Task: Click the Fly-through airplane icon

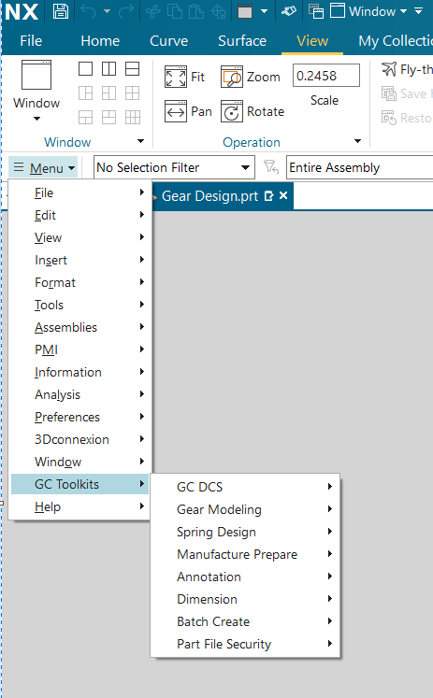Action: (x=389, y=69)
